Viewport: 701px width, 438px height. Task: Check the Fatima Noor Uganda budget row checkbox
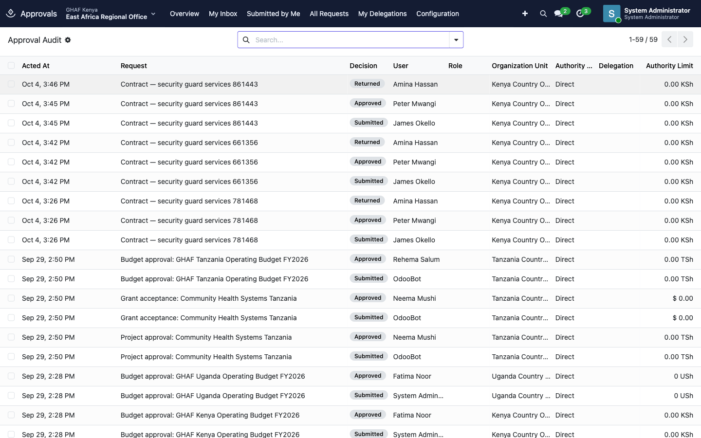(x=11, y=376)
